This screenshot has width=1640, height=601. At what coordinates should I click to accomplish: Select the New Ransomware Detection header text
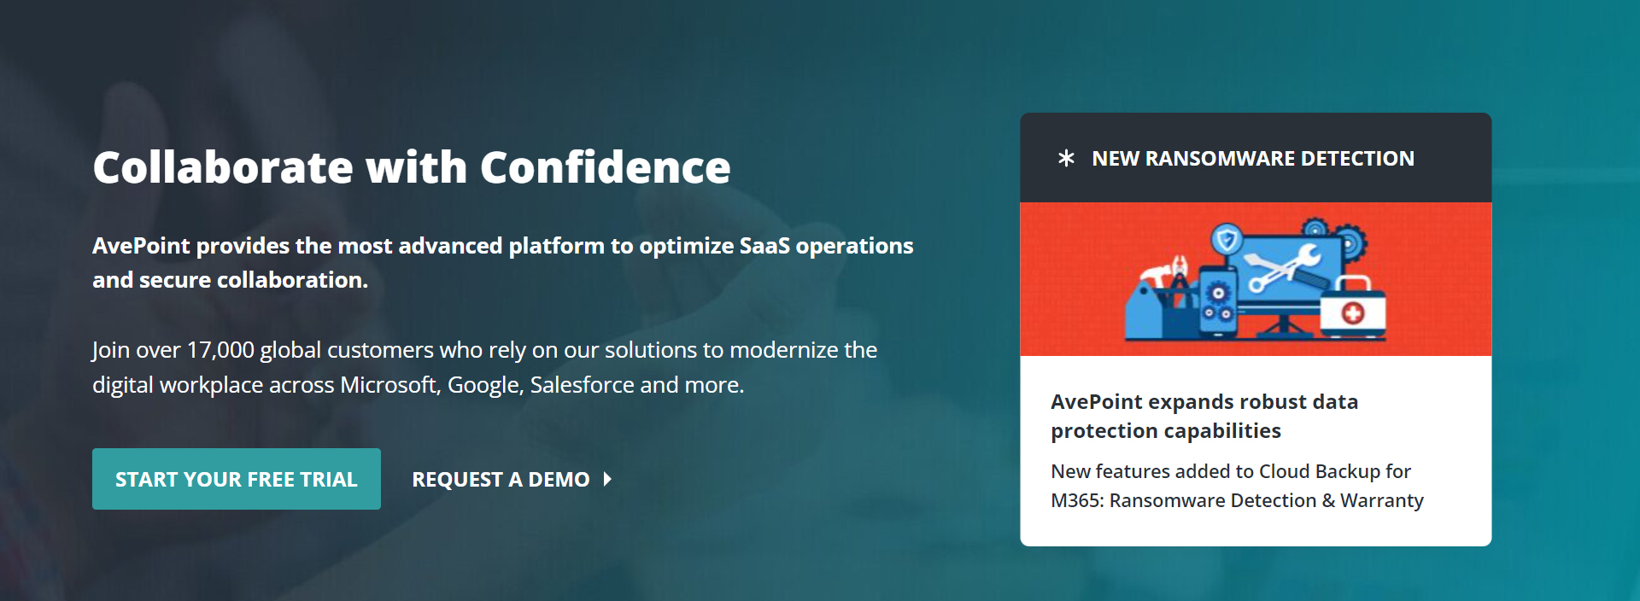pos(1252,159)
